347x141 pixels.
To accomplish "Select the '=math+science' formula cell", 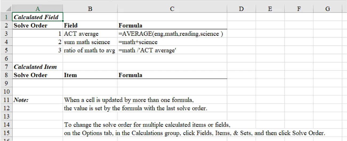I will click(172, 42).
